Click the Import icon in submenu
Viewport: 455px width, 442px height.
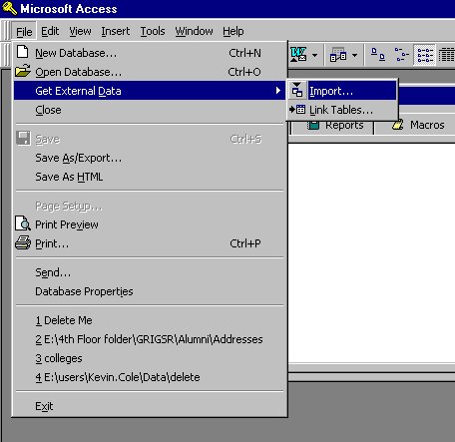[297, 90]
